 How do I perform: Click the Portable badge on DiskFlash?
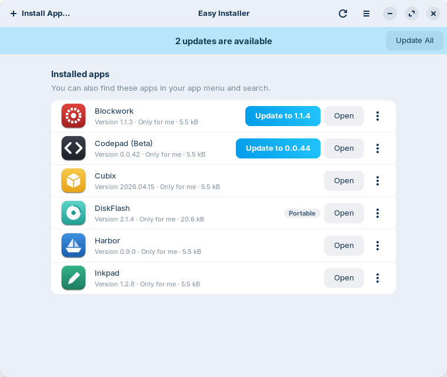click(x=302, y=213)
